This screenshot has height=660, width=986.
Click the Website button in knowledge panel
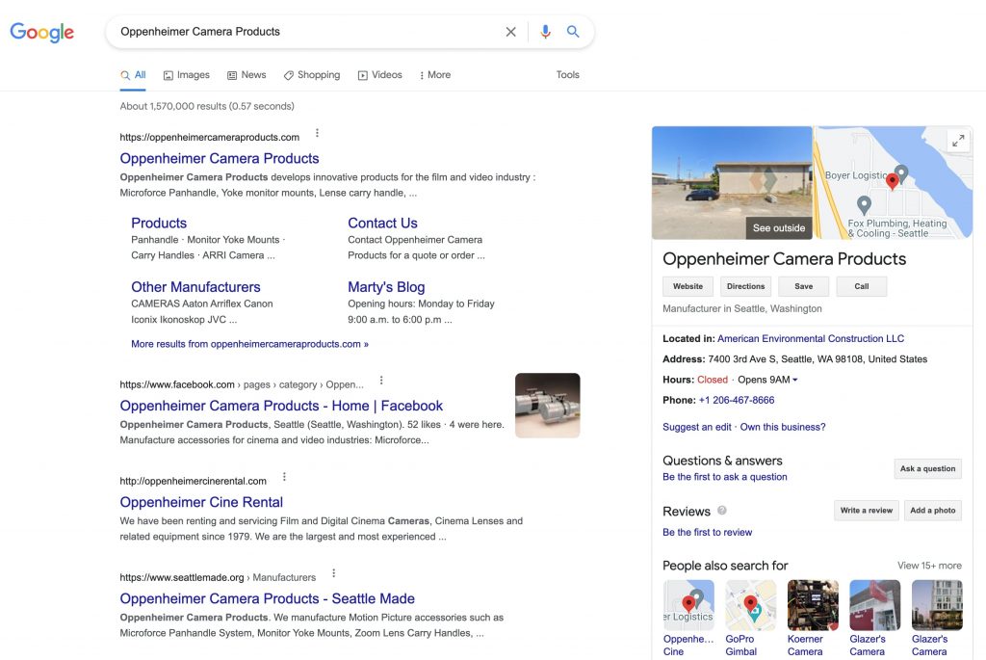[x=688, y=286]
